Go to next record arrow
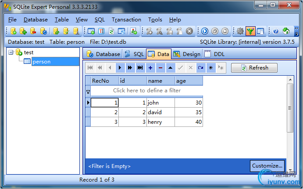This screenshot has height=189, width=303. tap(120, 68)
